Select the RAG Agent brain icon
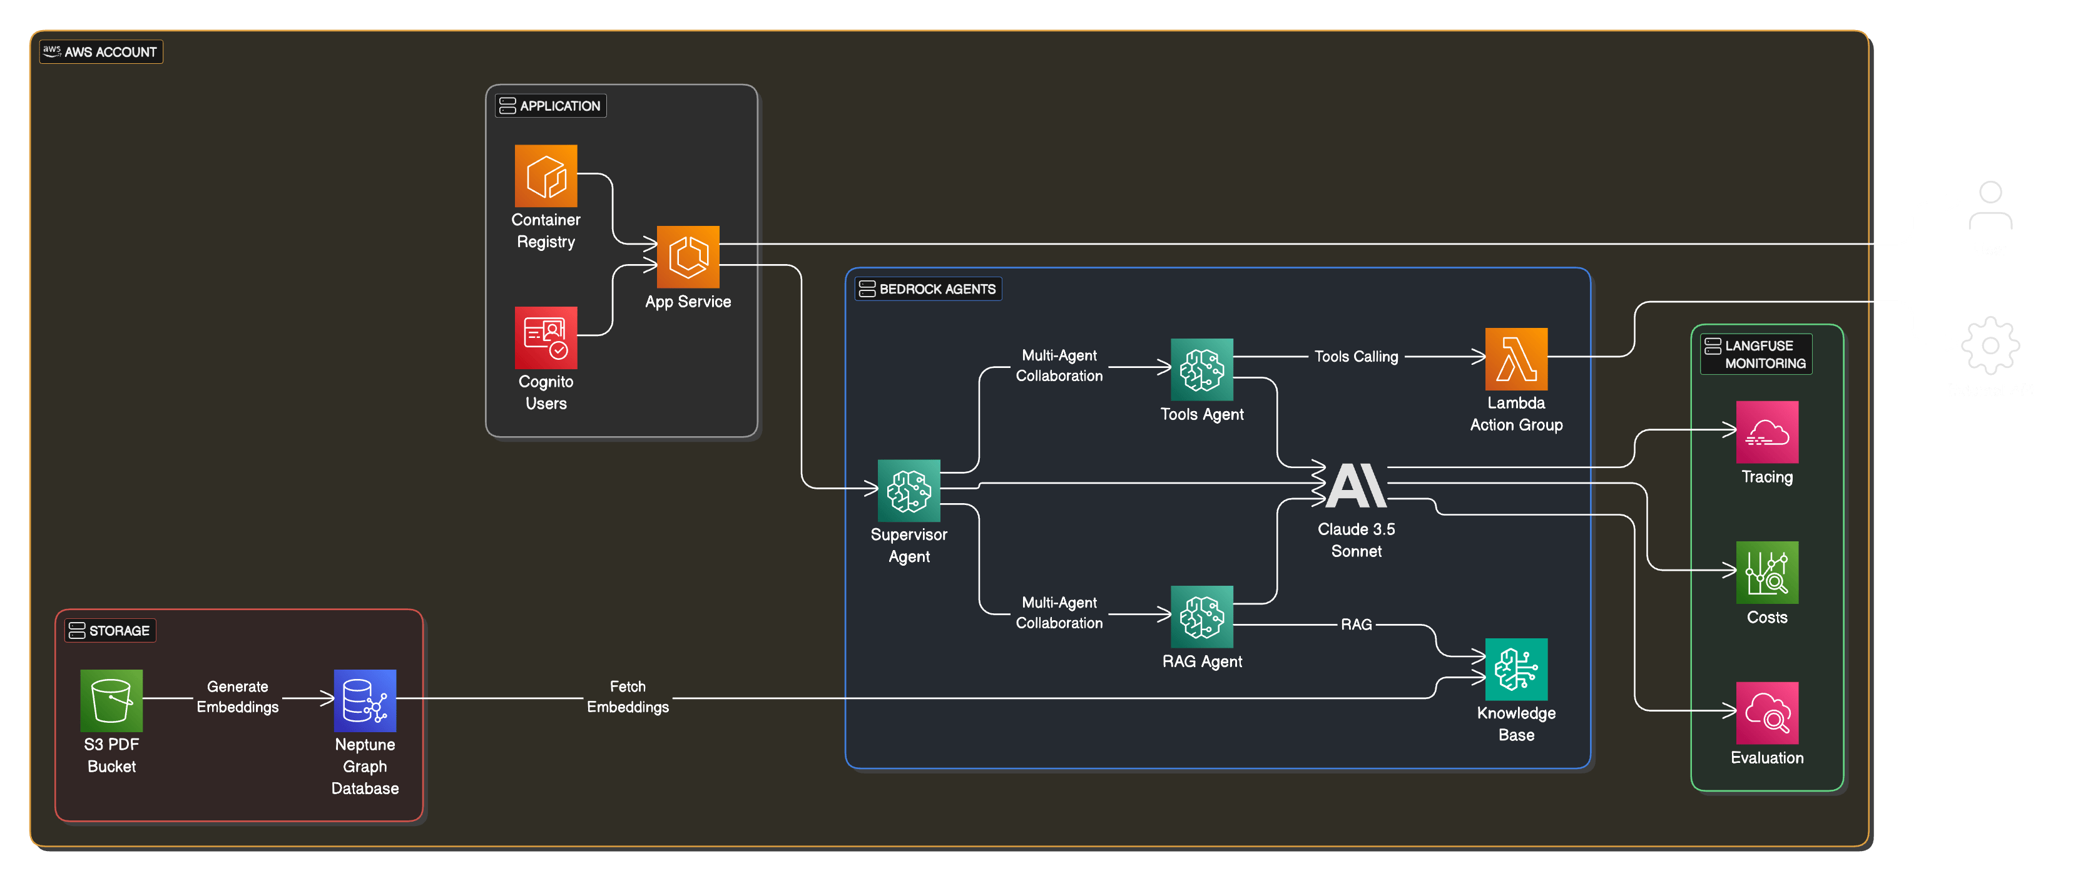 point(1201,616)
